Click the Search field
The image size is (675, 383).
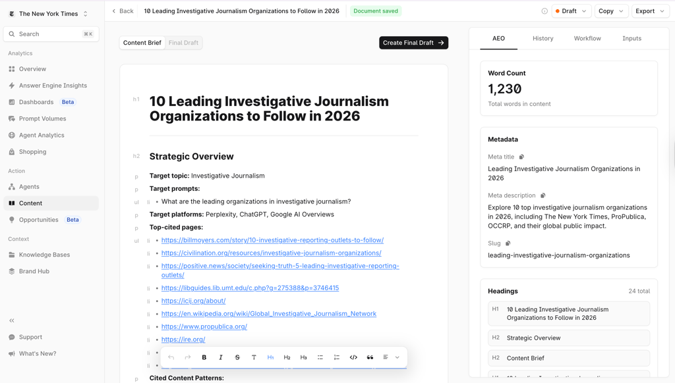51,34
